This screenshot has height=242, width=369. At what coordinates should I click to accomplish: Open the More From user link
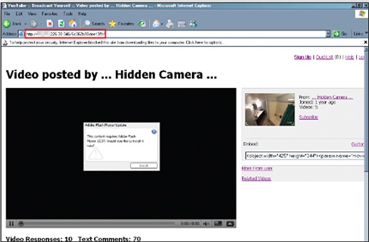tap(257, 169)
